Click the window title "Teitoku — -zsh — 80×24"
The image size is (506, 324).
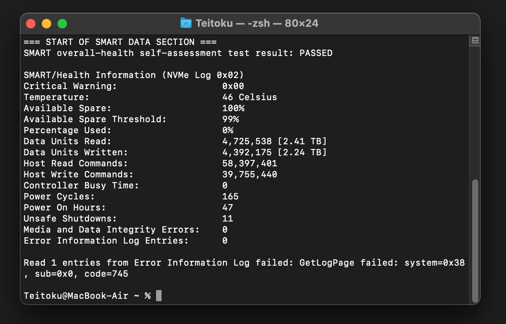257,23
